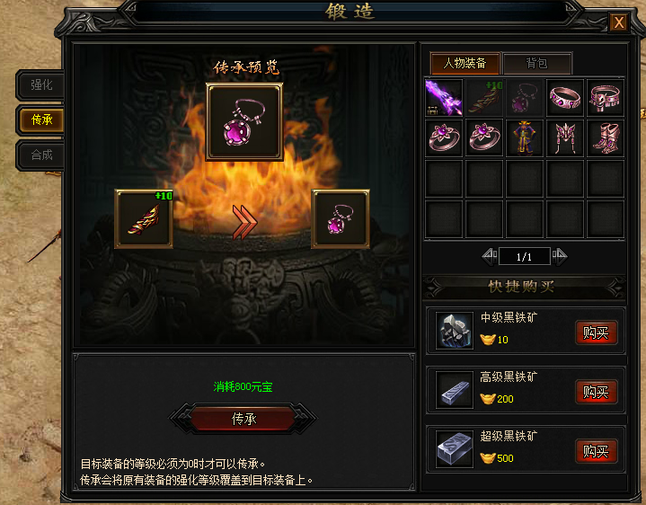Select the winged helmet equipment icon
This screenshot has width=646, height=505.
pyautogui.click(x=564, y=137)
